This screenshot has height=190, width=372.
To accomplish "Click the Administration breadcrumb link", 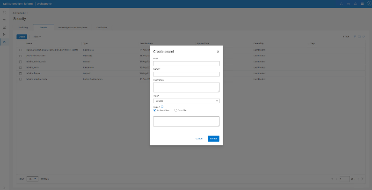I will tap(20, 13).
